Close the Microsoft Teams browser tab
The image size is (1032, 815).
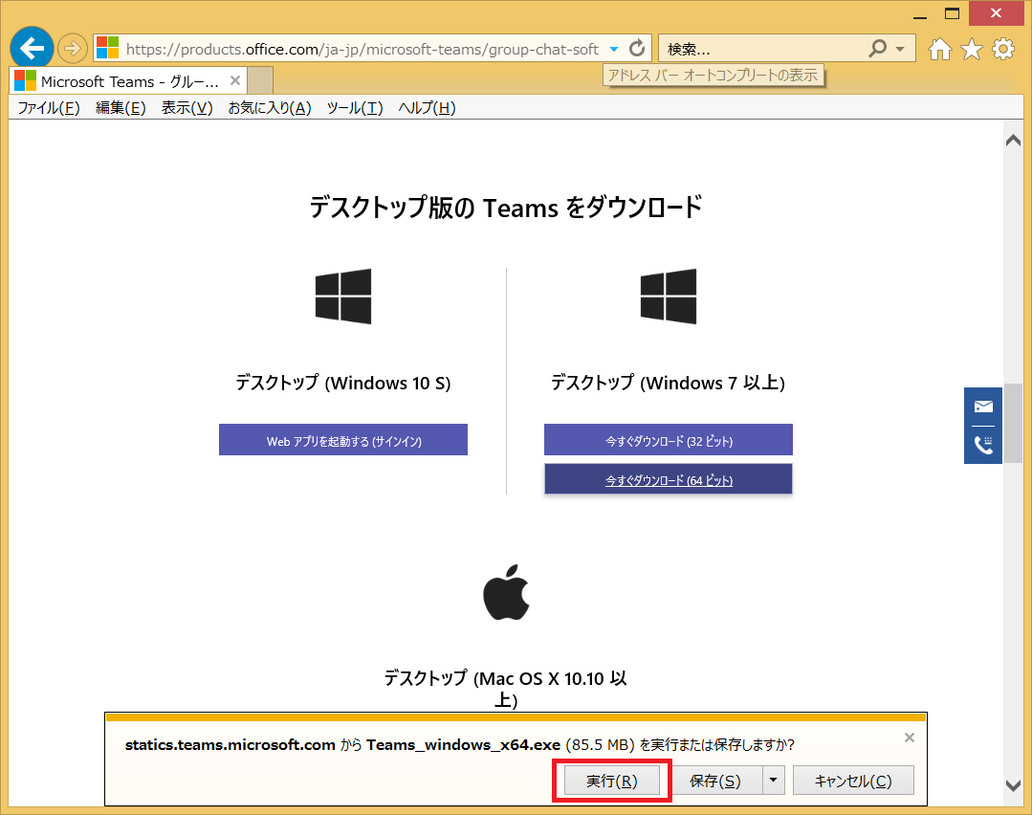pos(235,81)
